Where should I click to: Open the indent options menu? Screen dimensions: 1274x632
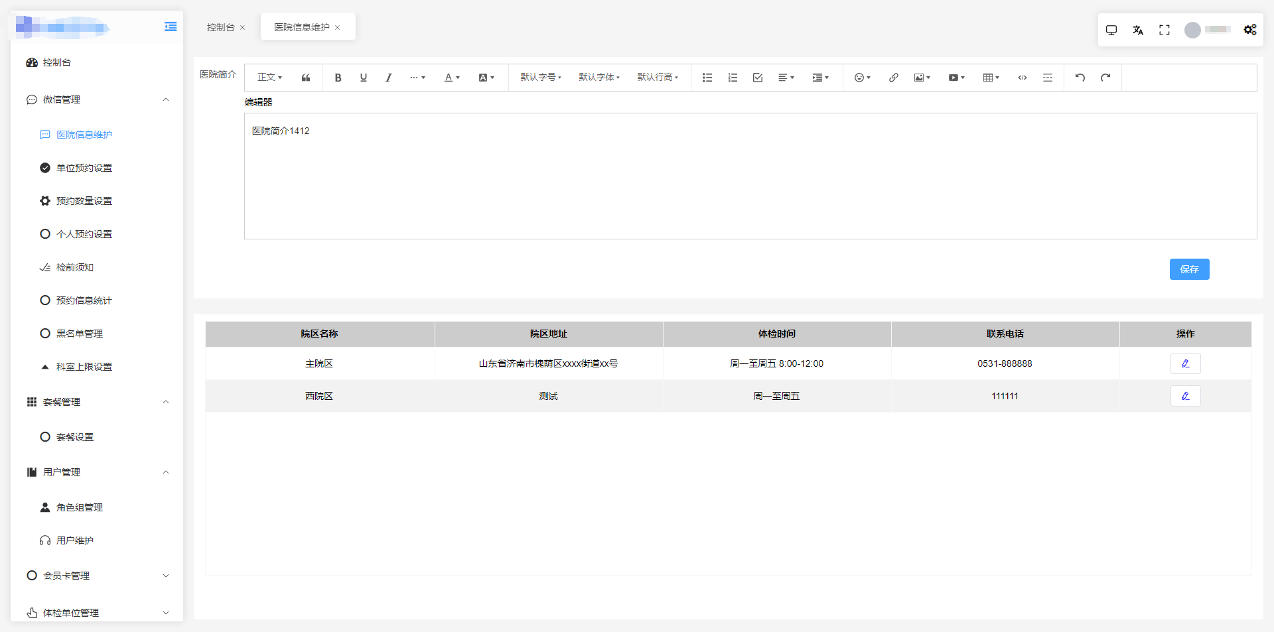[x=821, y=78]
